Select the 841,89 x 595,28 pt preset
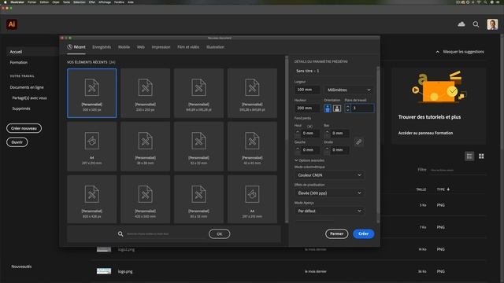The image size is (504, 283). click(x=198, y=93)
